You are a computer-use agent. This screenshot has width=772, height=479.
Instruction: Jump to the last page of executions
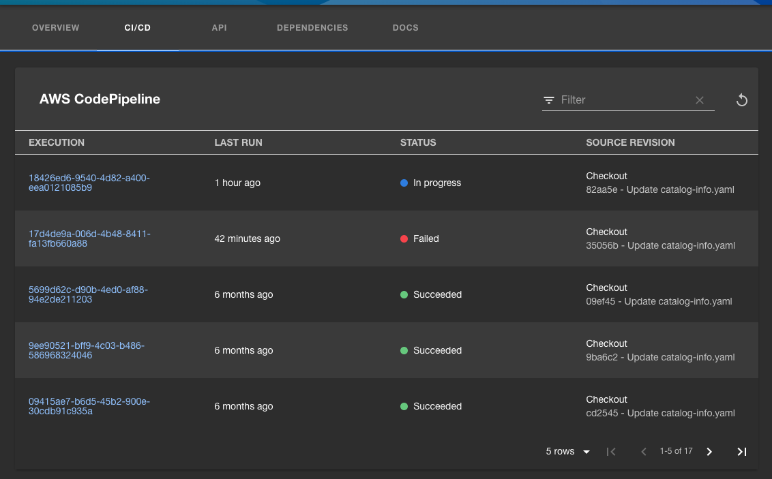coord(741,452)
